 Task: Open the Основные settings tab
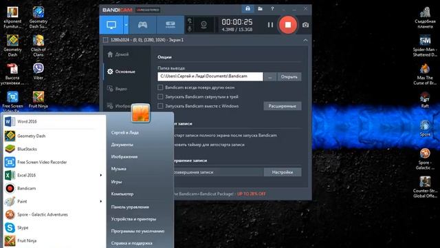tap(121, 72)
